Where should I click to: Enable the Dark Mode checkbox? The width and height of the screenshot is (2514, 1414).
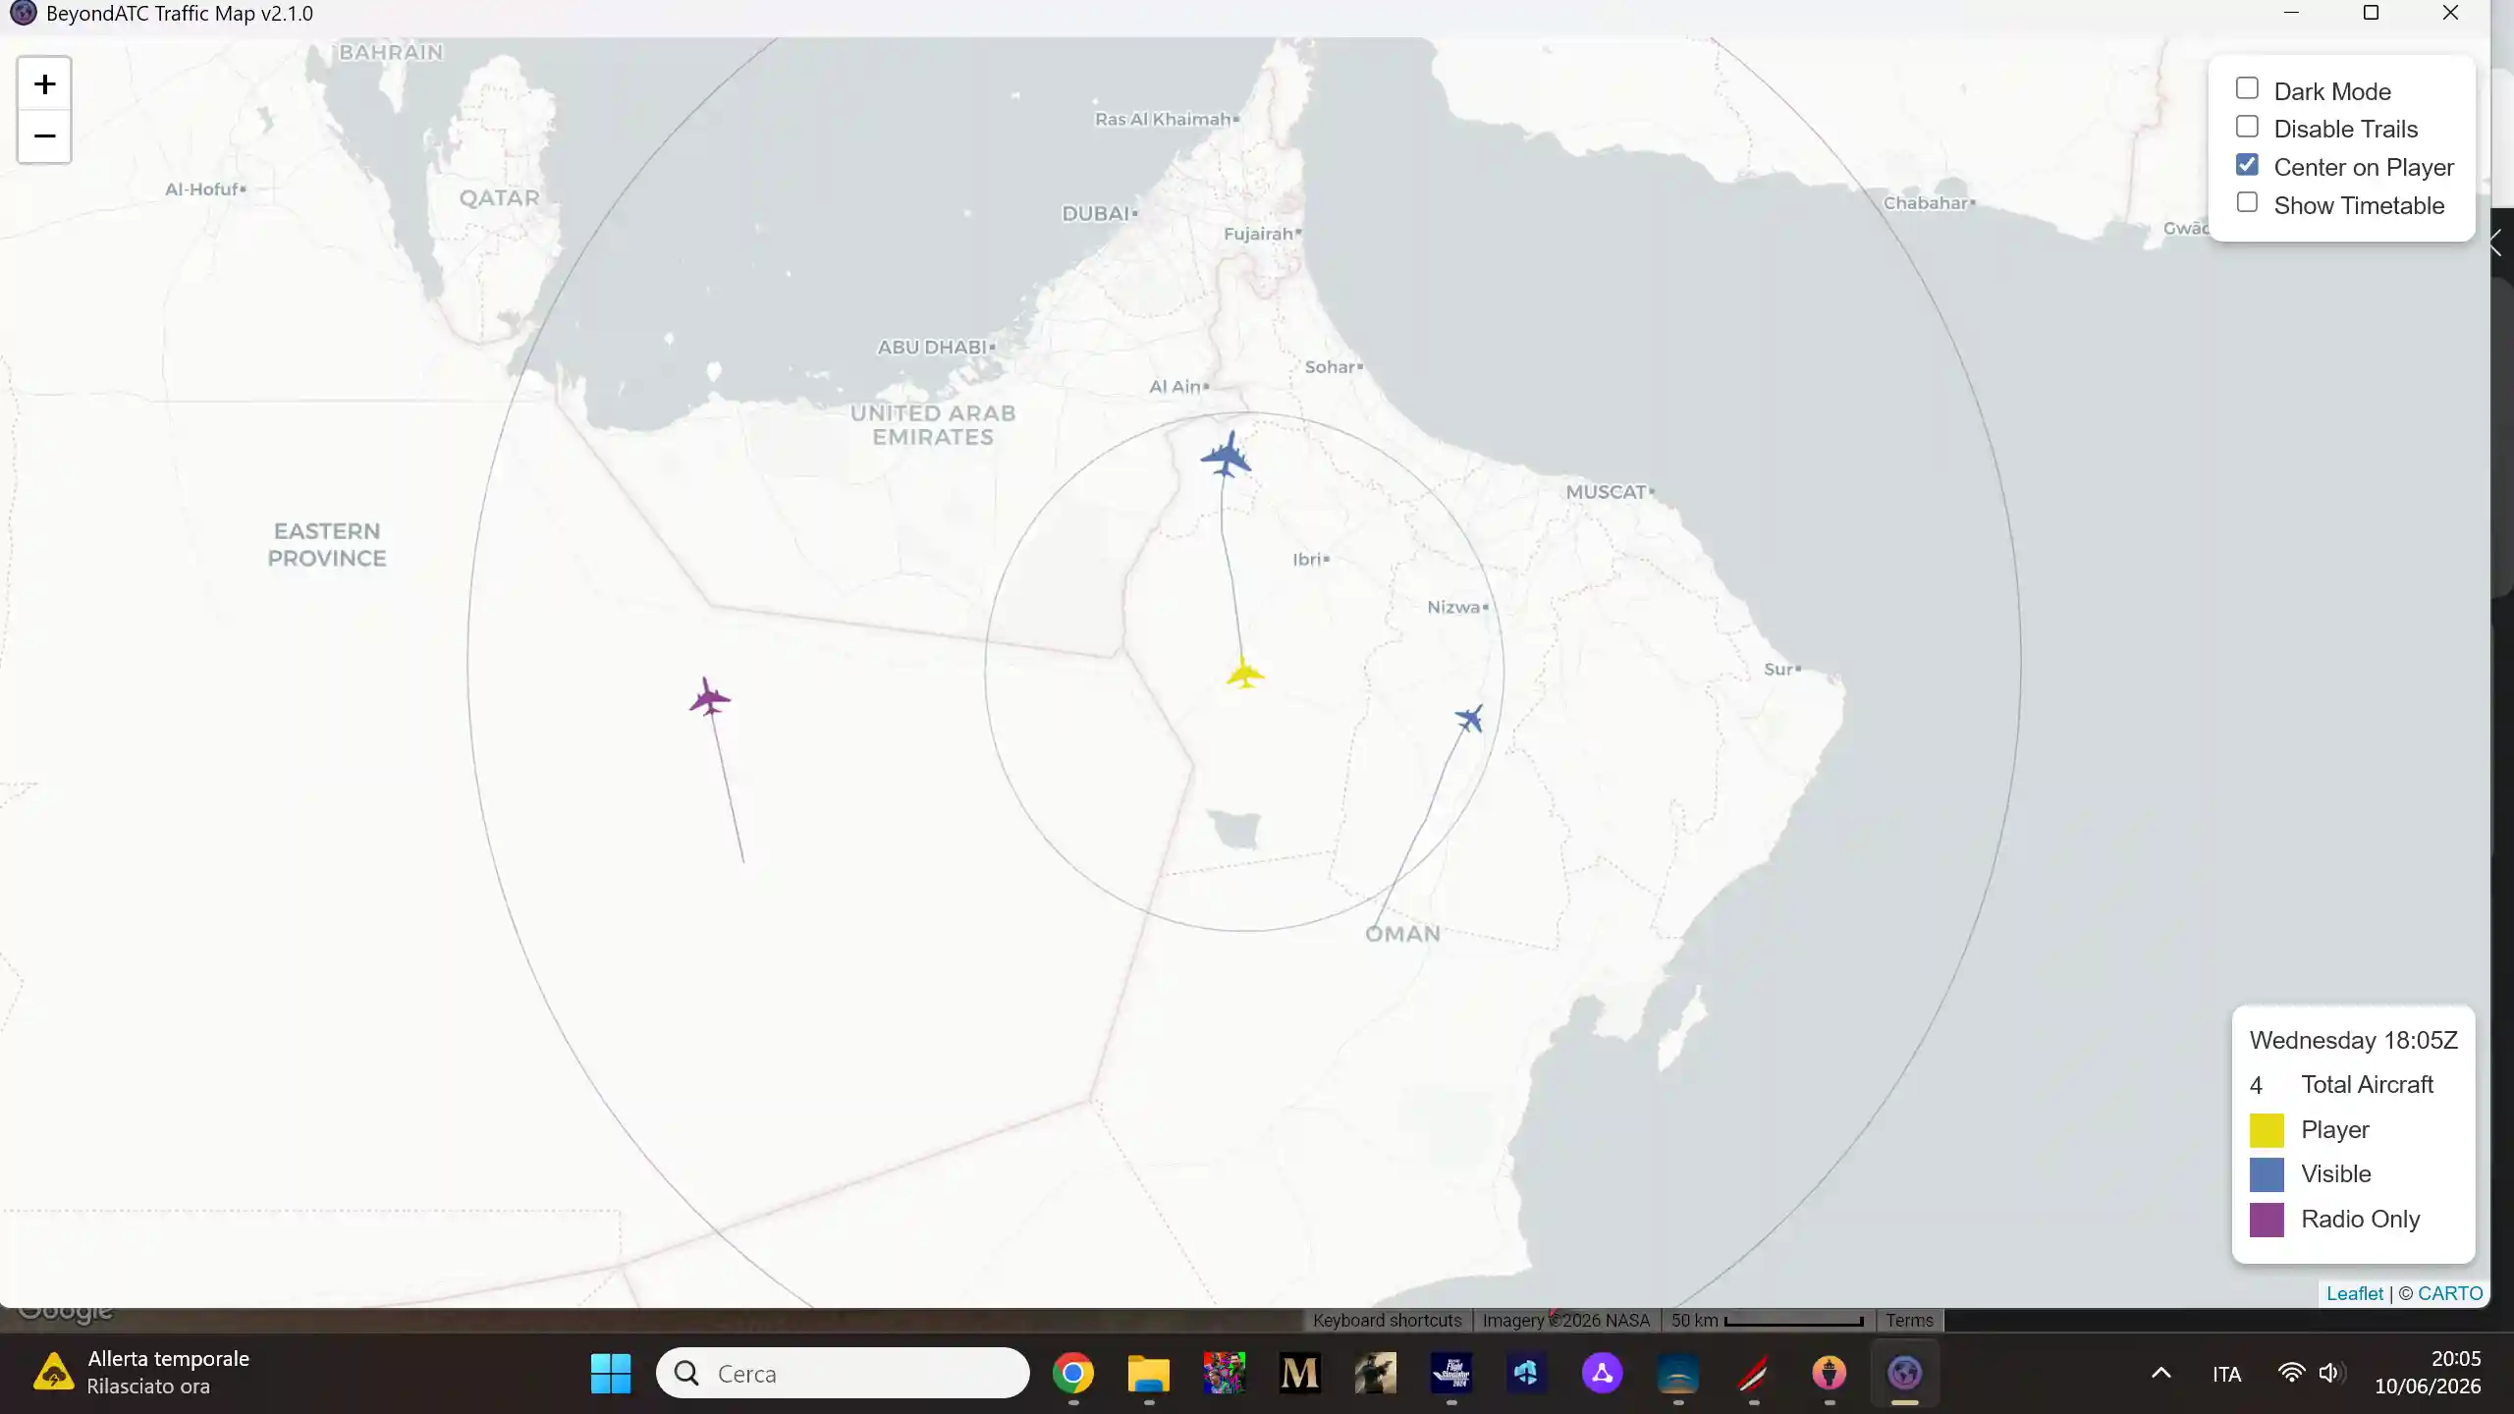2247,88
